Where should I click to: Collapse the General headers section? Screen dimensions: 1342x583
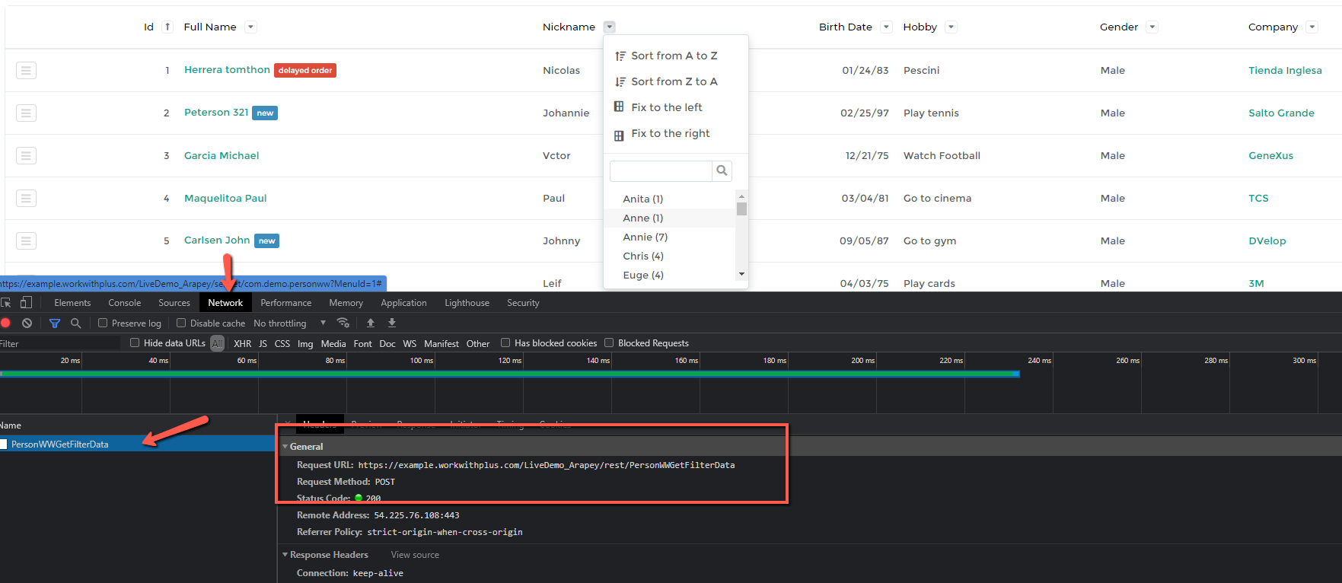(x=285, y=447)
